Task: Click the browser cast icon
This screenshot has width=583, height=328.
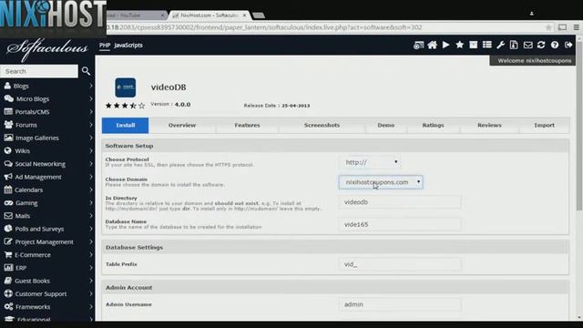Action: click(x=563, y=27)
